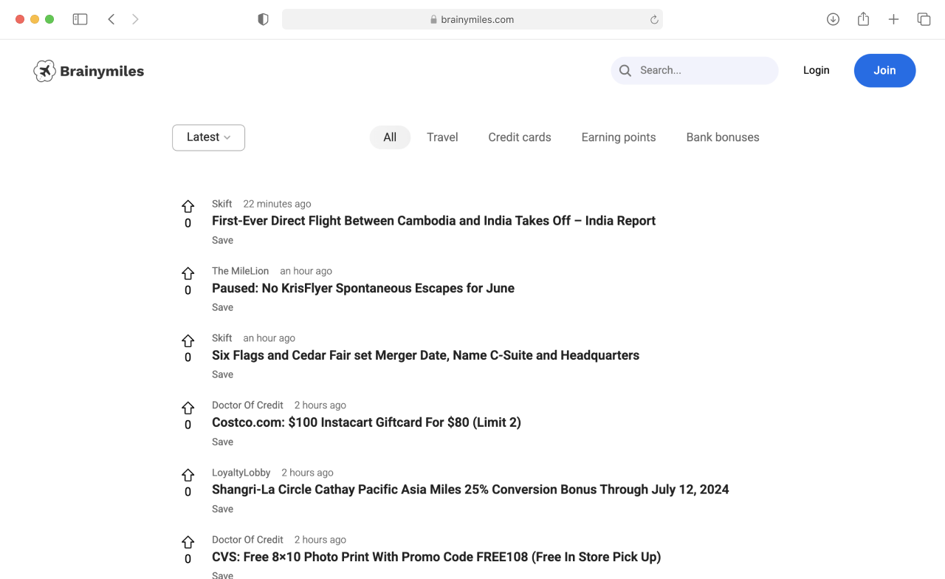
Task: Open the Safari share icon
Action: 863,19
